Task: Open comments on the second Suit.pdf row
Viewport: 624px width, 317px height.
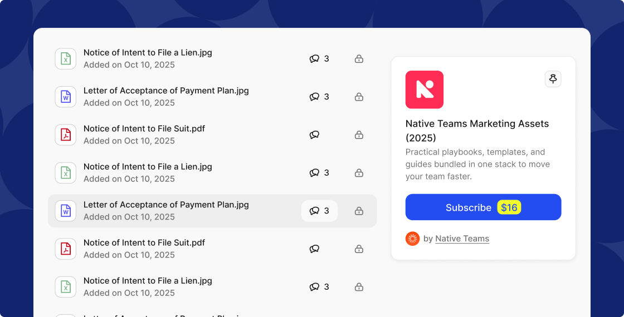Action: (314, 249)
